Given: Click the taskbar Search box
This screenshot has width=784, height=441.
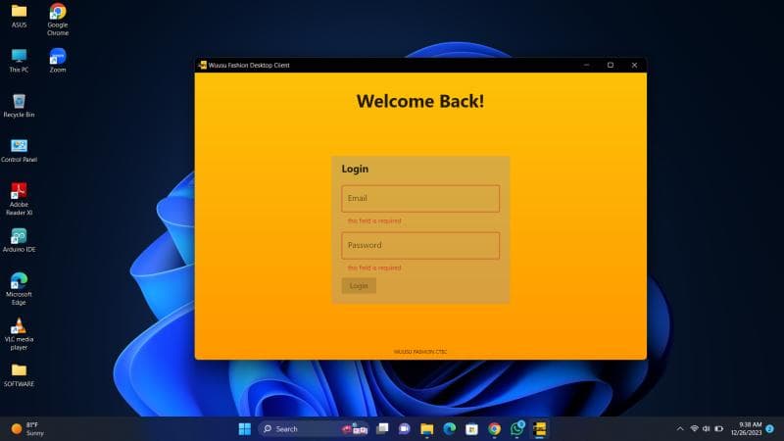Looking at the screenshot, I should click(x=299, y=429).
